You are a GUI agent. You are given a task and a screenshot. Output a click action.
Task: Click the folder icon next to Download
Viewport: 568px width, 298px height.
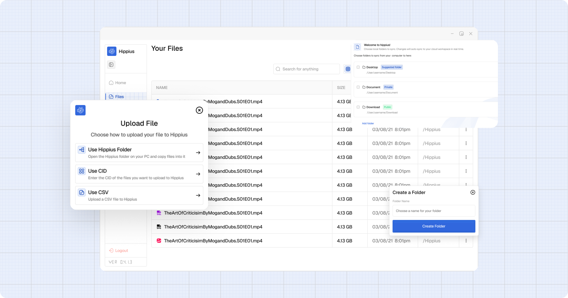tap(364, 107)
